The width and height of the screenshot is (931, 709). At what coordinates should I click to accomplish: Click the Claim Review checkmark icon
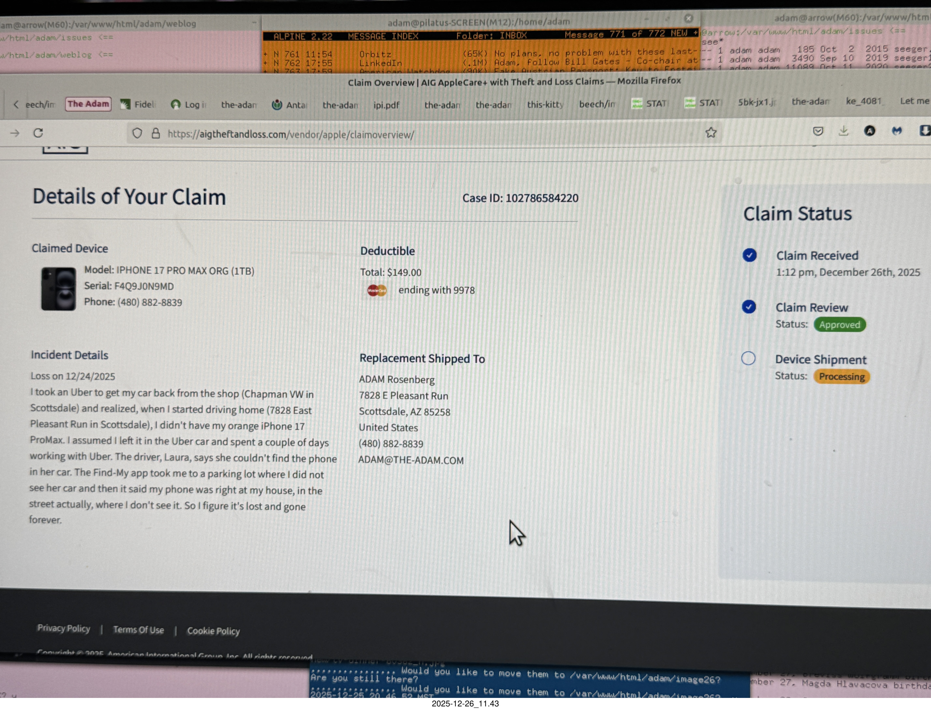click(x=749, y=307)
